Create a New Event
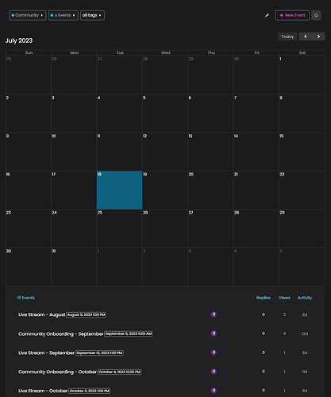Image resolution: width=331 pixels, height=397 pixels. coord(292,15)
